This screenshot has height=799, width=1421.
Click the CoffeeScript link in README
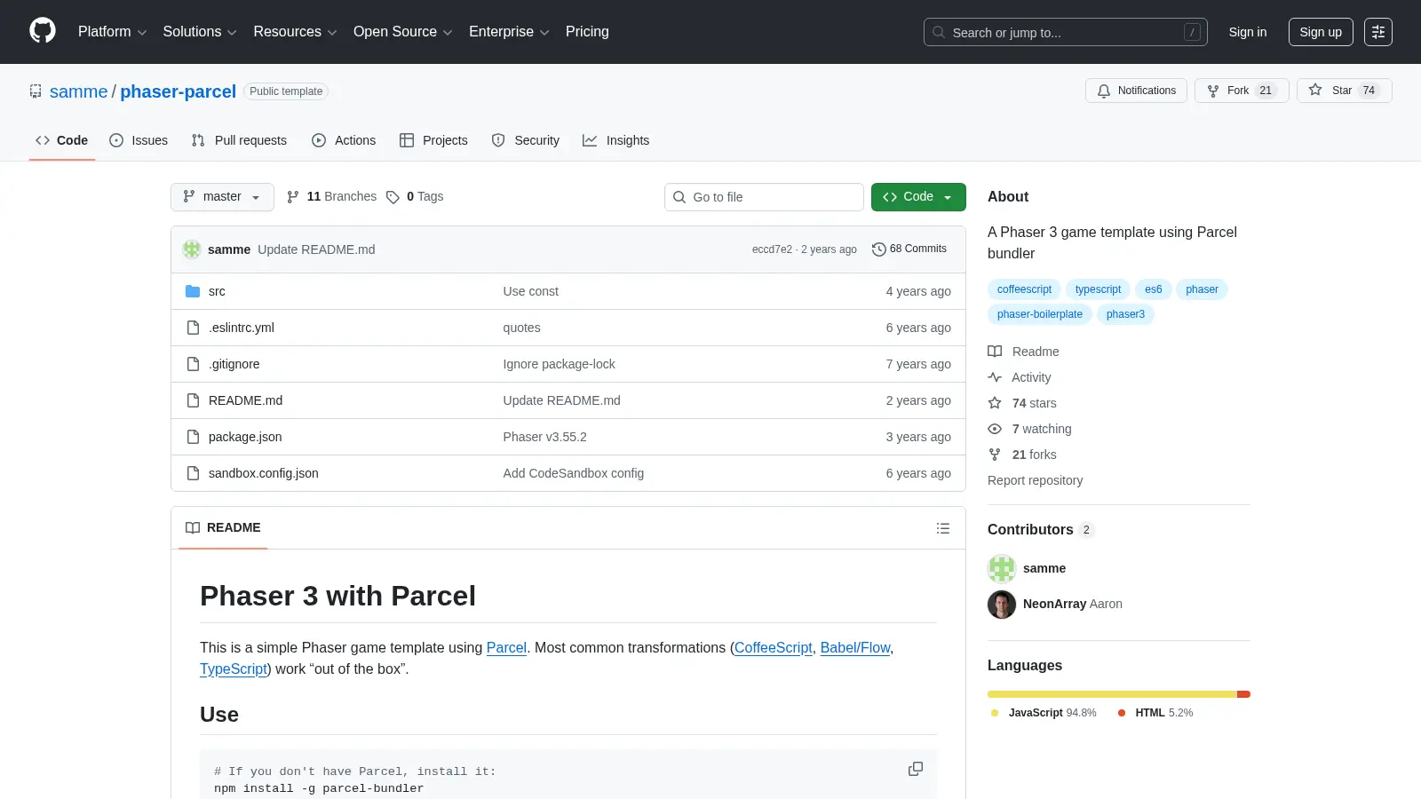(773, 648)
